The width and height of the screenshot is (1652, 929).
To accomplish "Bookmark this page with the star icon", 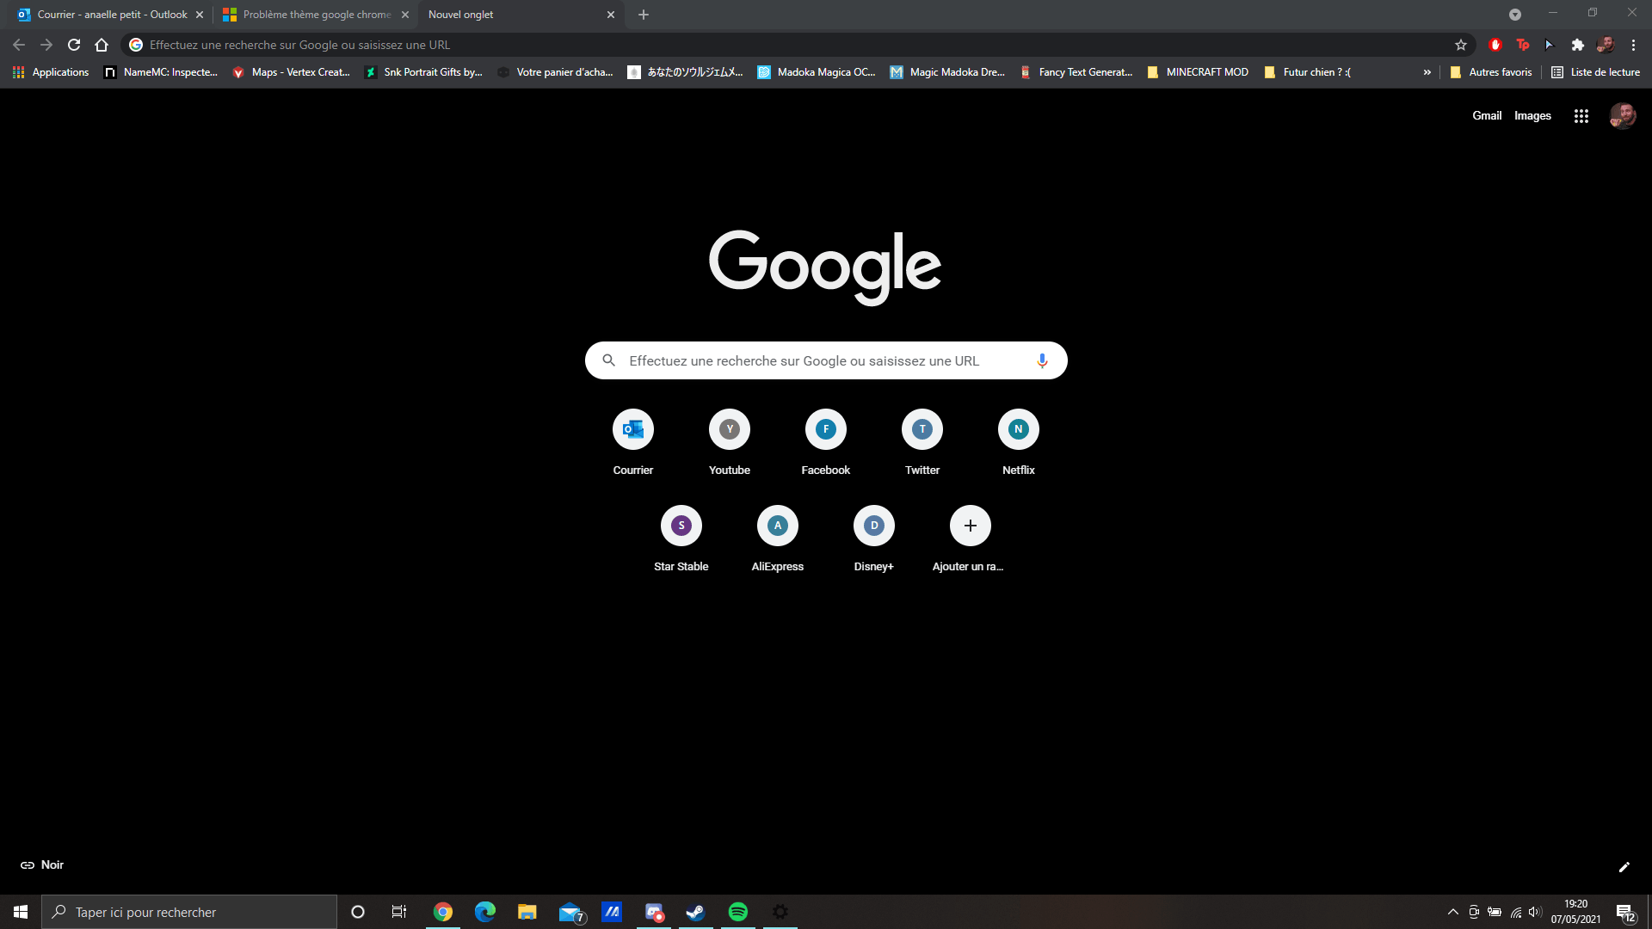I will point(1460,45).
